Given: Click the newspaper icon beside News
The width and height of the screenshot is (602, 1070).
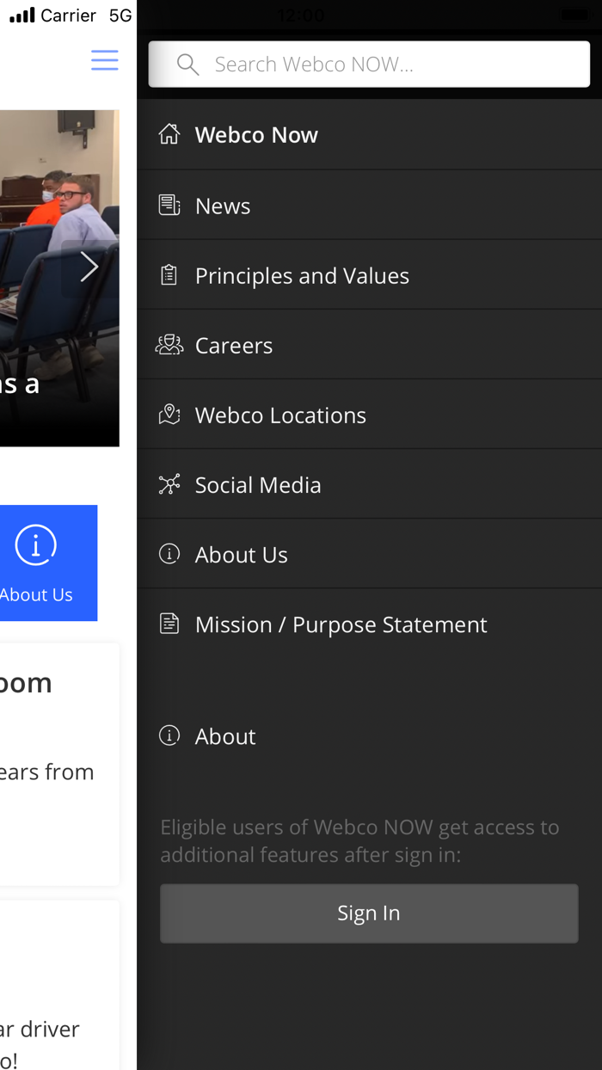Looking at the screenshot, I should [x=169, y=205].
